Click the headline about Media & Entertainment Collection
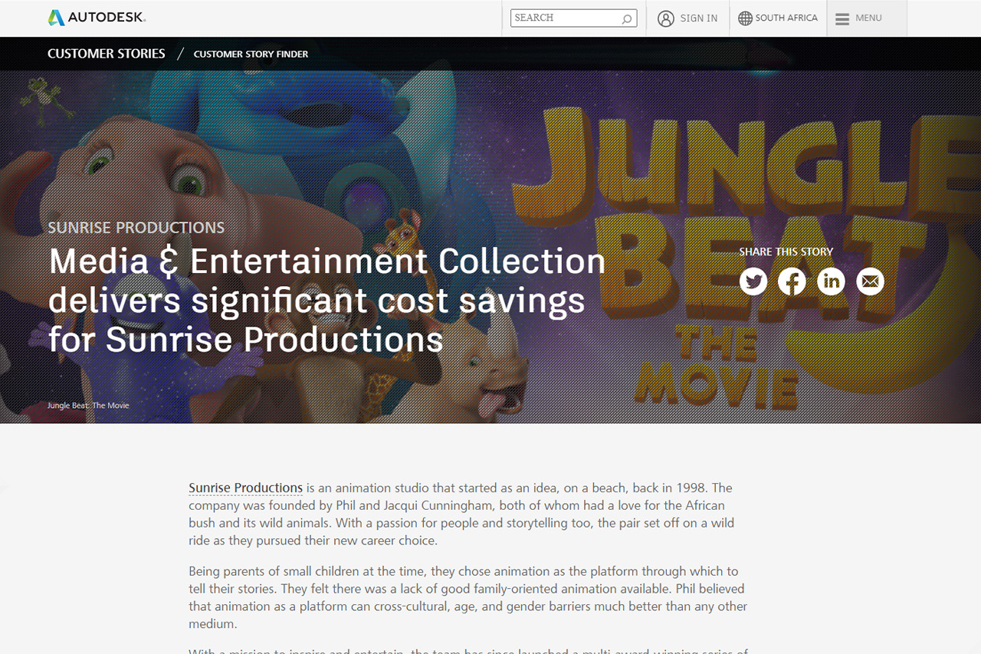The width and height of the screenshot is (981, 654). [327, 300]
